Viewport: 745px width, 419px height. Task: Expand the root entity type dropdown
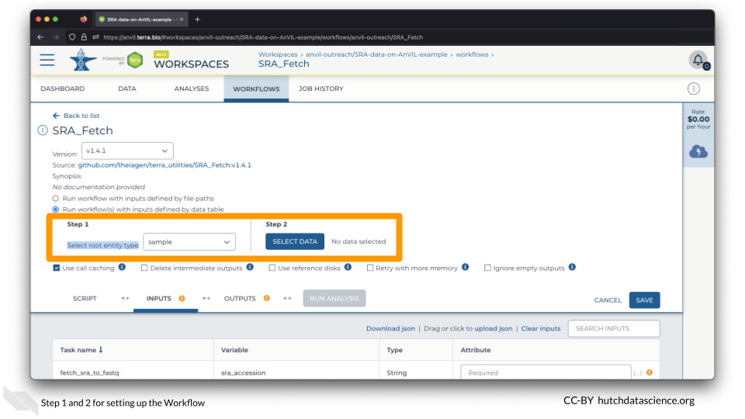[189, 242]
